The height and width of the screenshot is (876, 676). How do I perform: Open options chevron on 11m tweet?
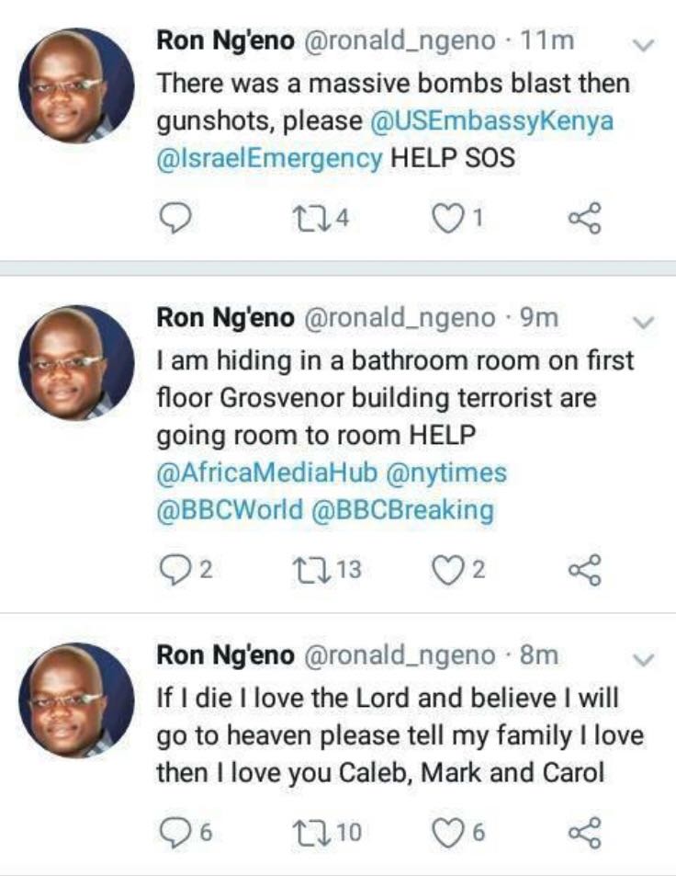point(645,44)
